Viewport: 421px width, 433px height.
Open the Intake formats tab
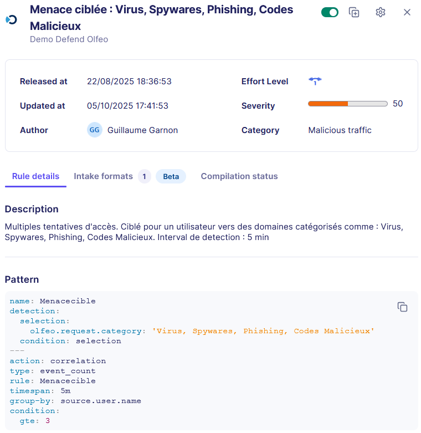(104, 176)
